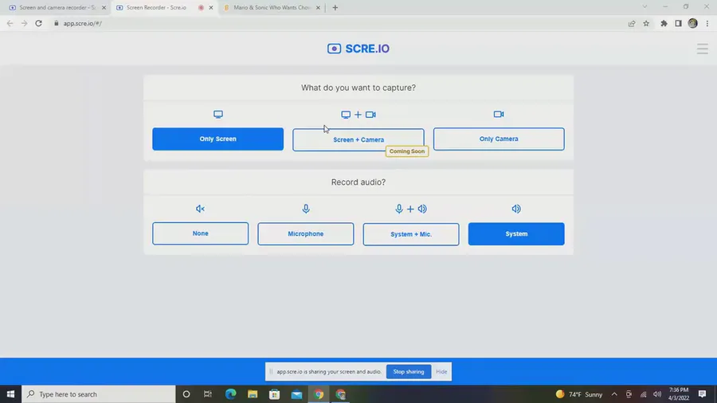Click the camera icon above Only Camera
Screen dimensions: 717x403
click(x=499, y=114)
